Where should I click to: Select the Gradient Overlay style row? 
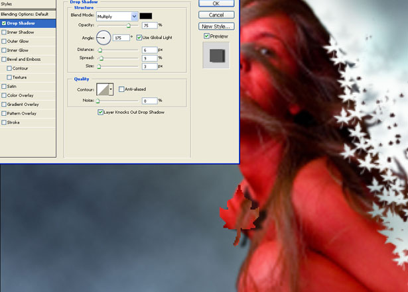click(28, 105)
